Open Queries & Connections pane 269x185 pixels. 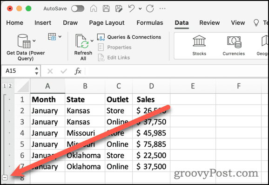coord(129,37)
